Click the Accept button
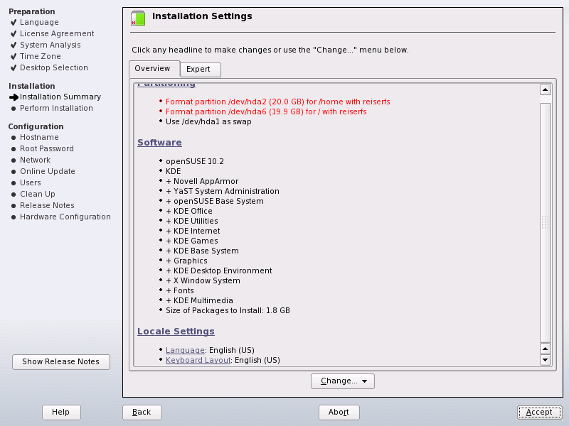The height and width of the screenshot is (426, 569). pyautogui.click(x=539, y=413)
